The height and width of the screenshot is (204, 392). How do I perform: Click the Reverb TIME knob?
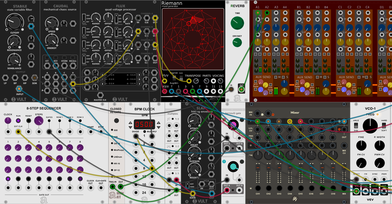[x=237, y=23]
